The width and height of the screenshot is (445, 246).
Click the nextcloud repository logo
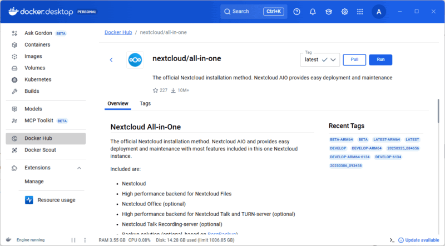point(135,60)
